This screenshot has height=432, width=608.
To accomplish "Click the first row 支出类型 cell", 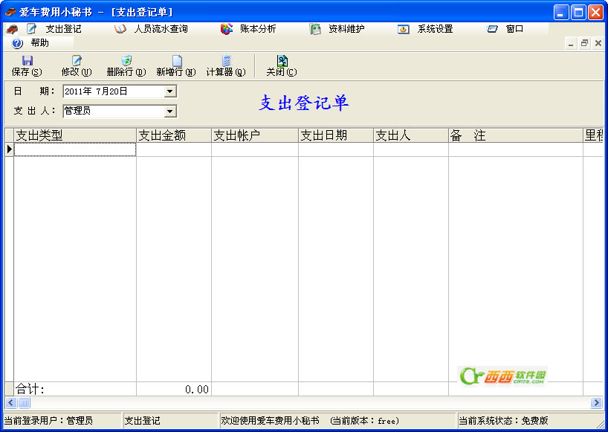I will coord(74,149).
